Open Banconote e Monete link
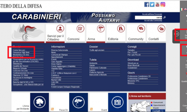 click(x=98, y=75)
